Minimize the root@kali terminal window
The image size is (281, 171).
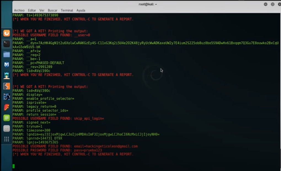[266, 4]
